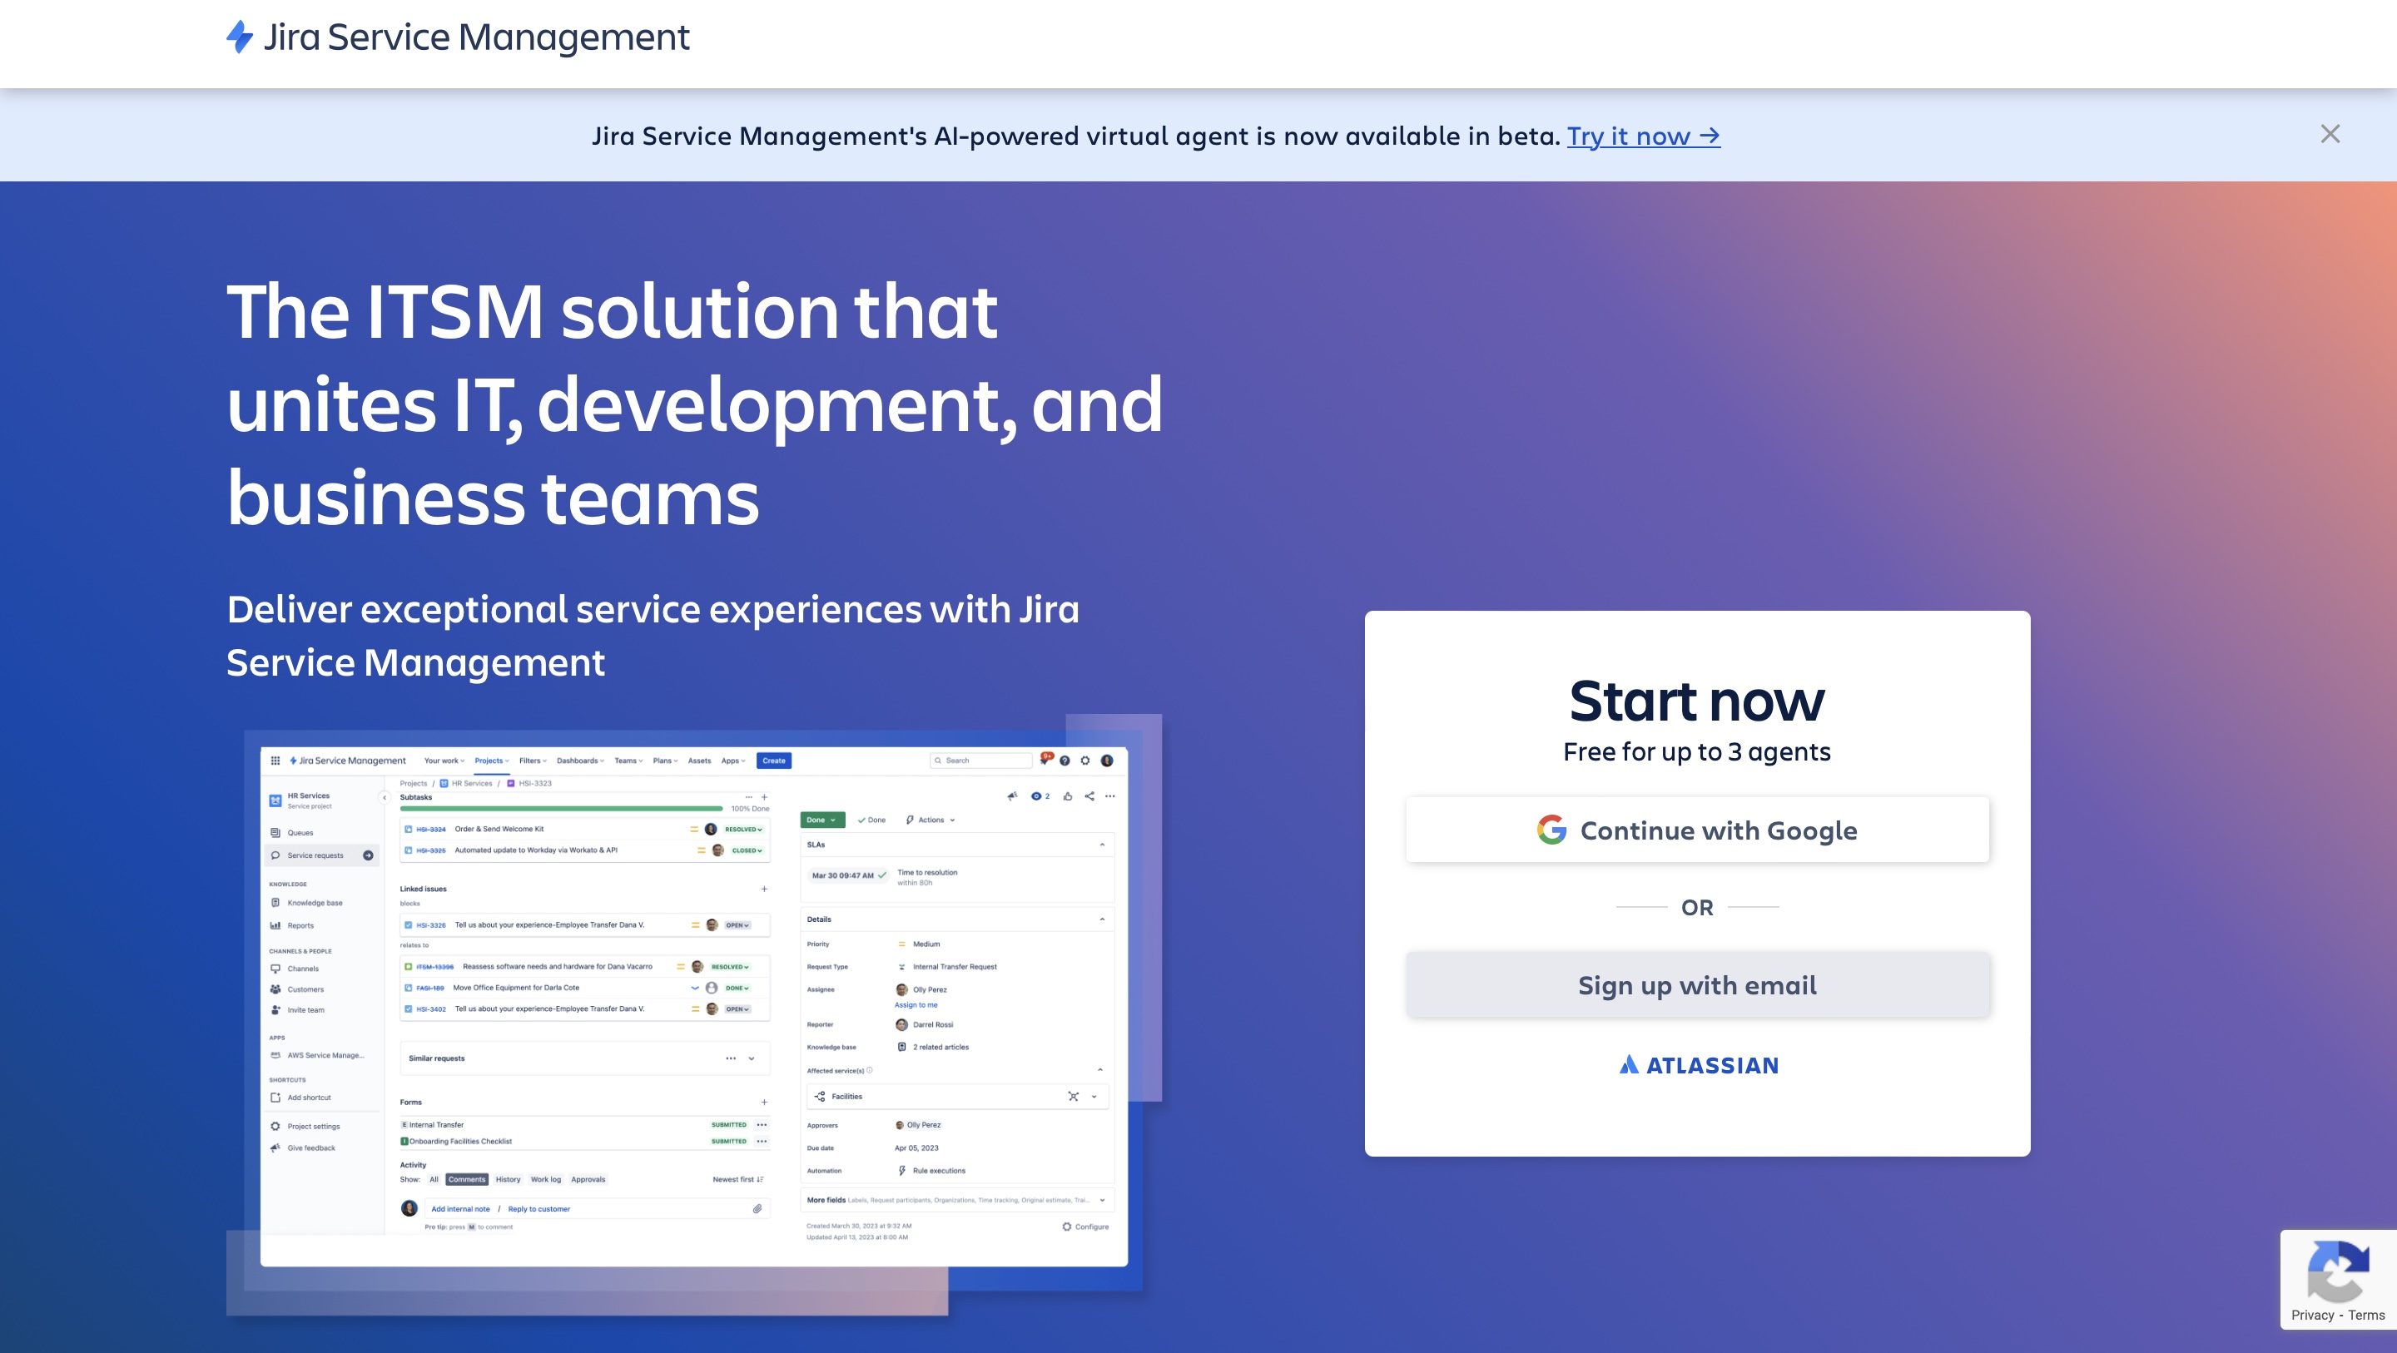Open the green Done status dropdown
The height and width of the screenshot is (1353, 2397).
tap(821, 820)
